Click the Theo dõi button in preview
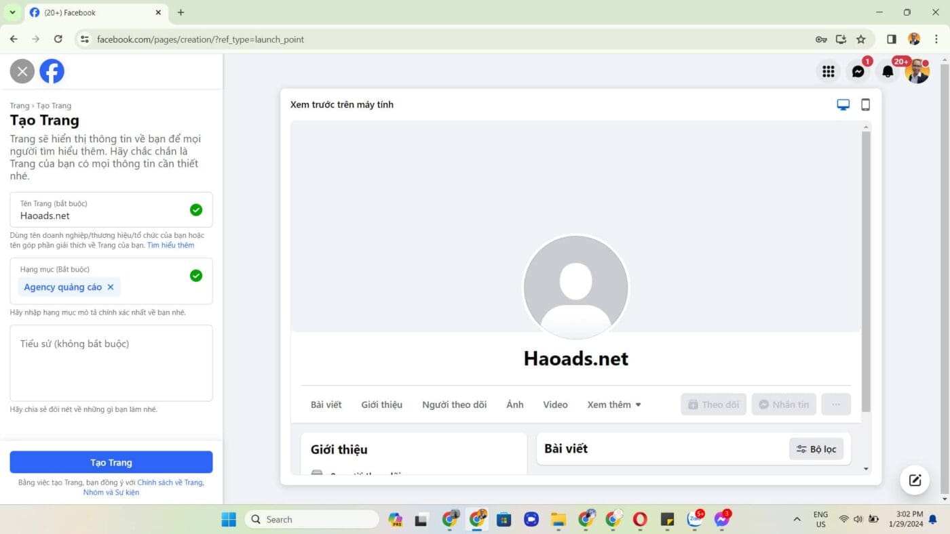Screen dimensions: 950x534 [714, 405]
